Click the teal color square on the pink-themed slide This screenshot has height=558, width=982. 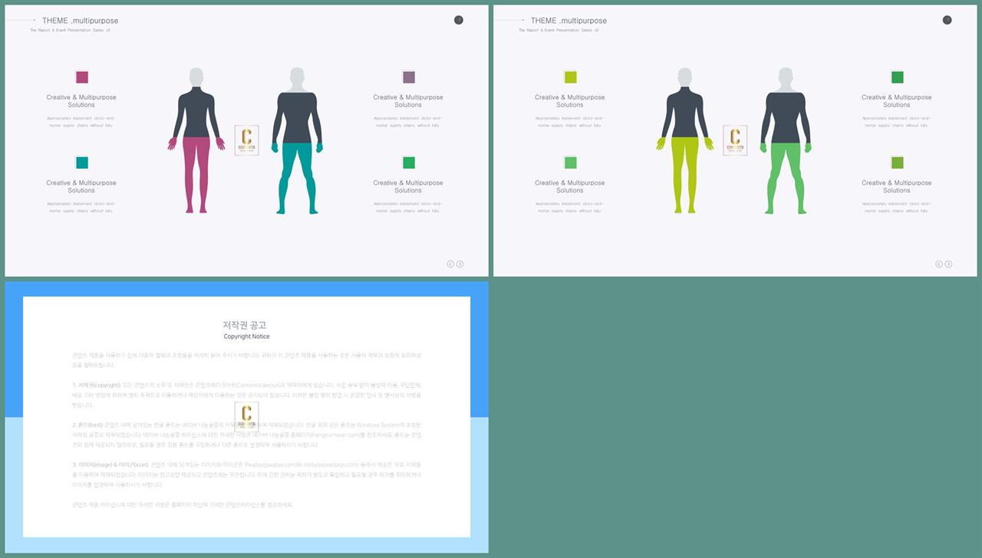point(82,162)
